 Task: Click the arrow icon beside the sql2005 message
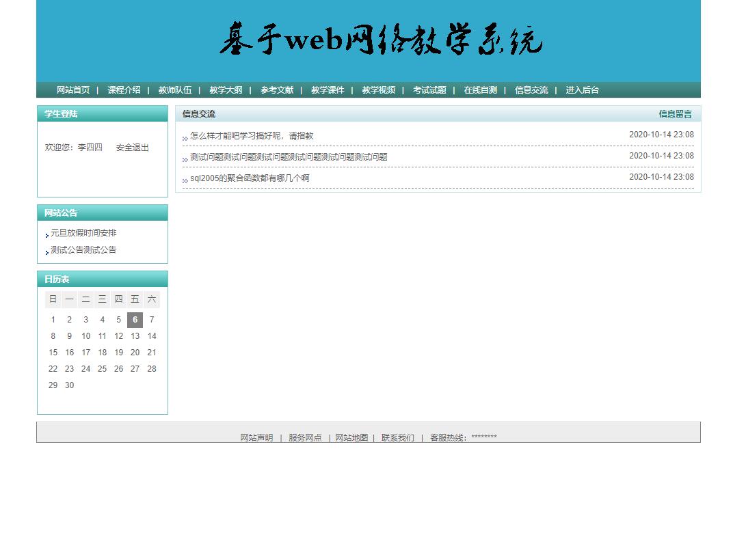point(185,178)
